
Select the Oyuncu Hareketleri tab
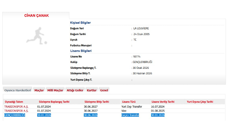(17, 90)
